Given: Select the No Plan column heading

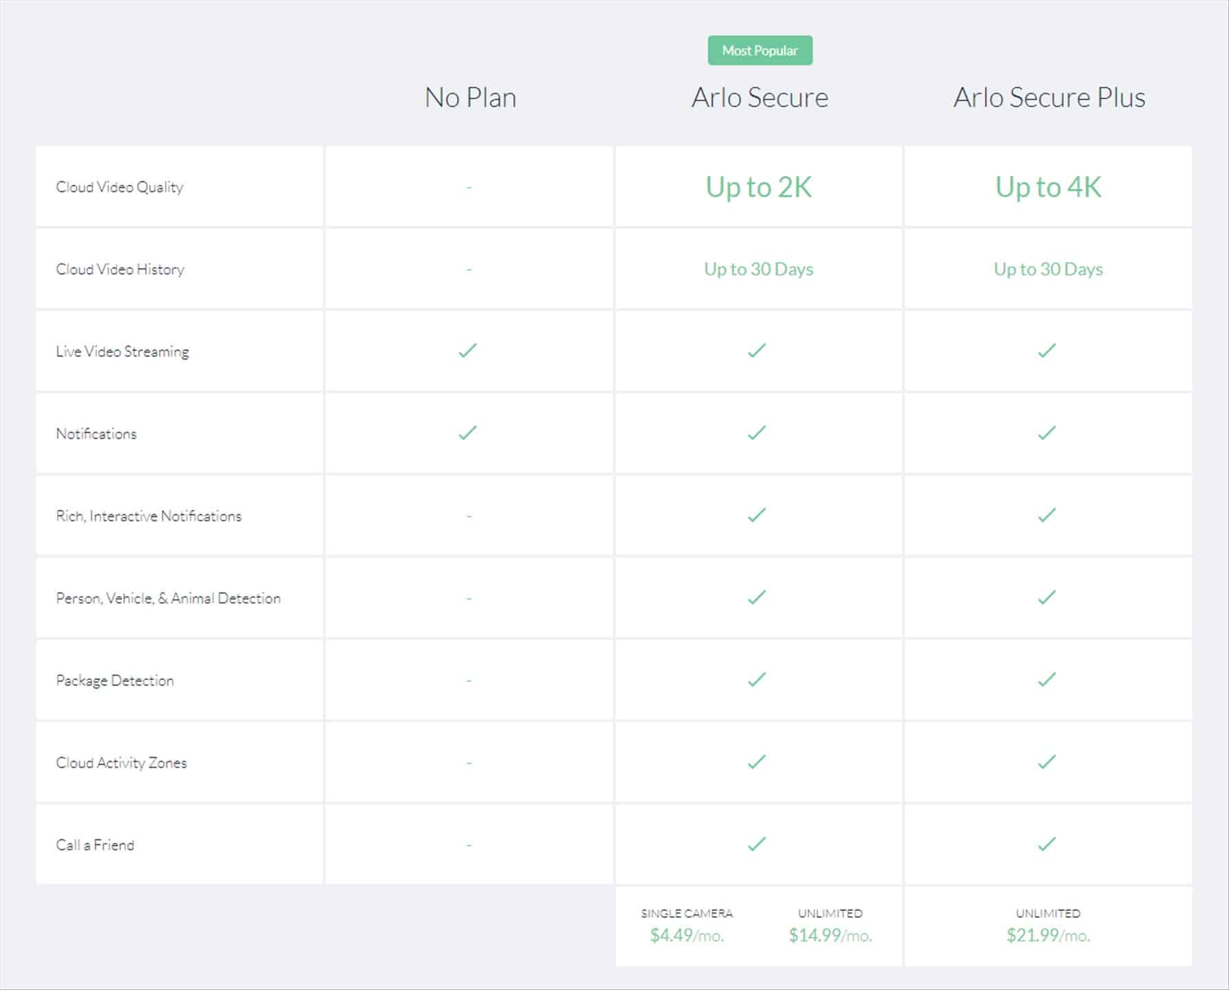Looking at the screenshot, I should pos(470,98).
